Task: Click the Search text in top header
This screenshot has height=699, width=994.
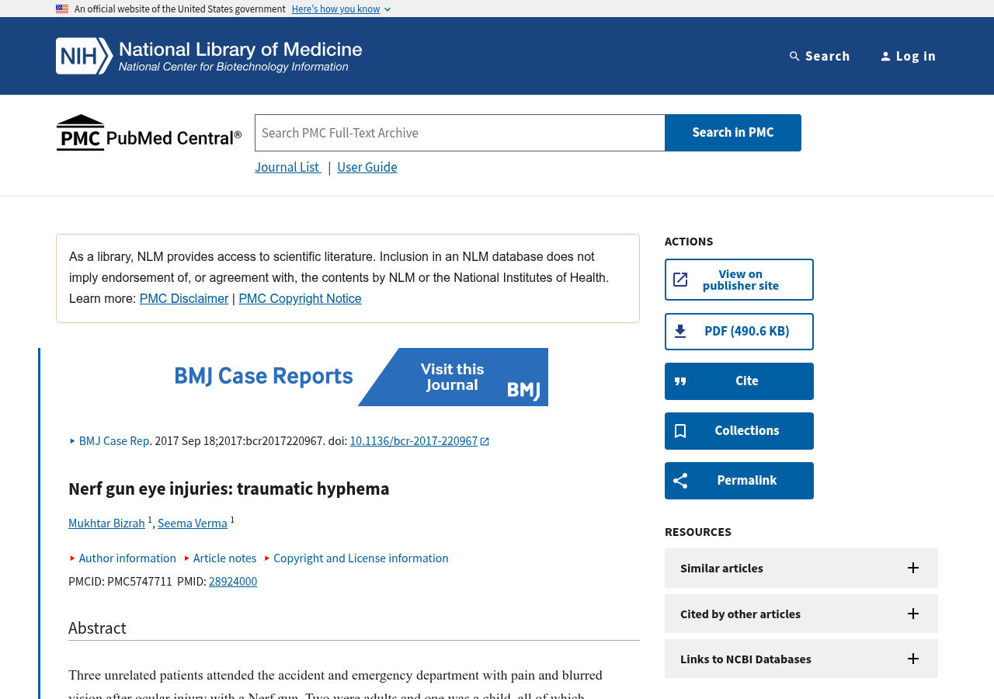Action: (828, 56)
